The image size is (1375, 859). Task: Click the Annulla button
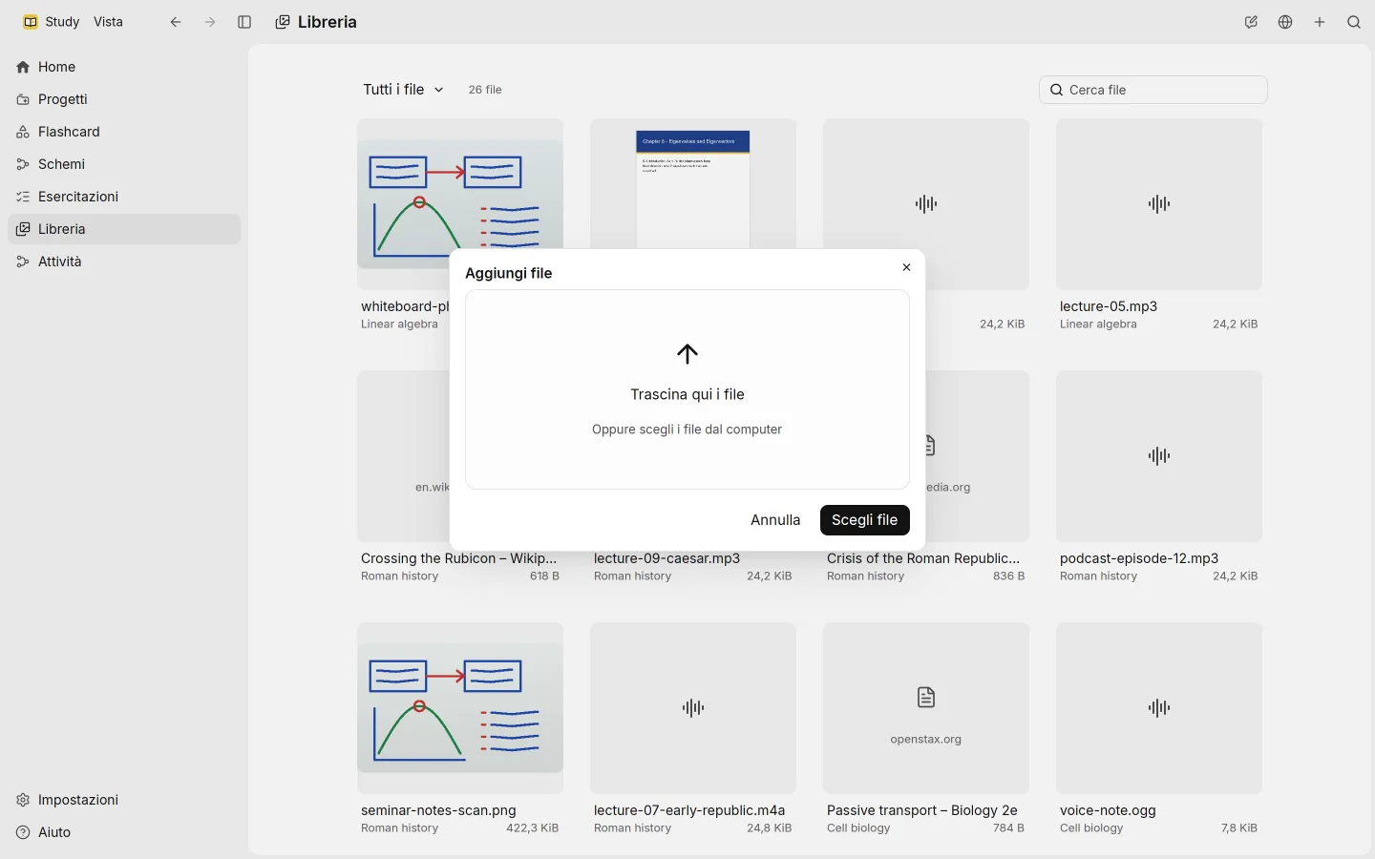click(775, 520)
